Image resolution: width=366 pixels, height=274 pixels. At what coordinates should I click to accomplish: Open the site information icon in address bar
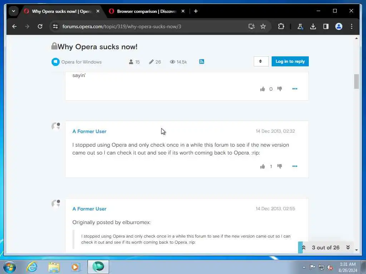click(55, 26)
